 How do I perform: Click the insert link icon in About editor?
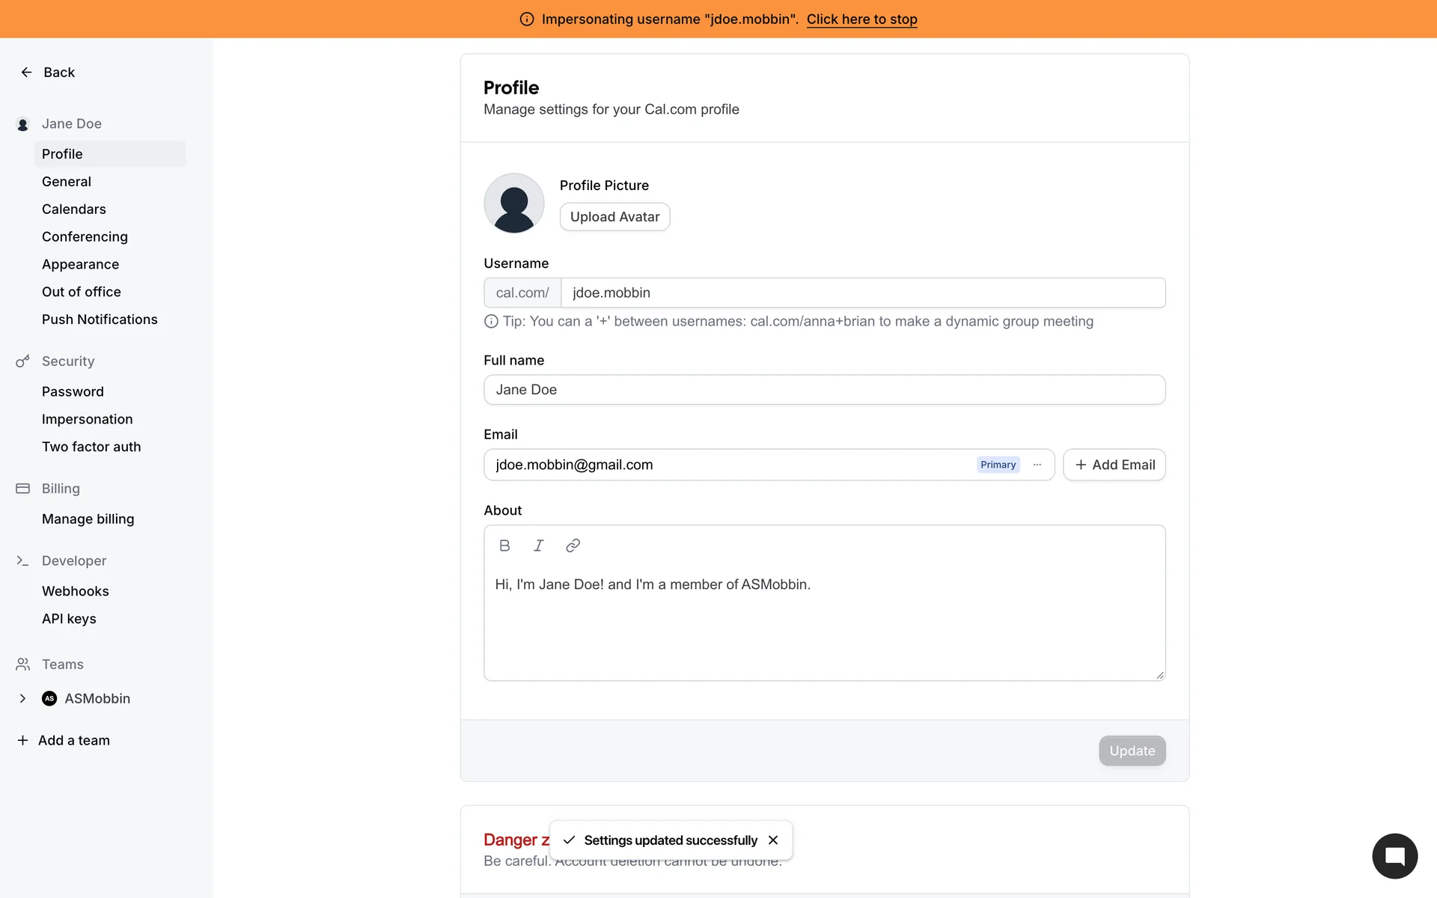tap(573, 546)
